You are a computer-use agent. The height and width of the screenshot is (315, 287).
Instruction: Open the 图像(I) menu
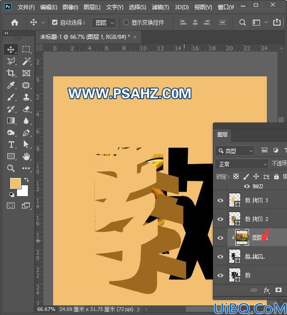[x=70, y=7]
